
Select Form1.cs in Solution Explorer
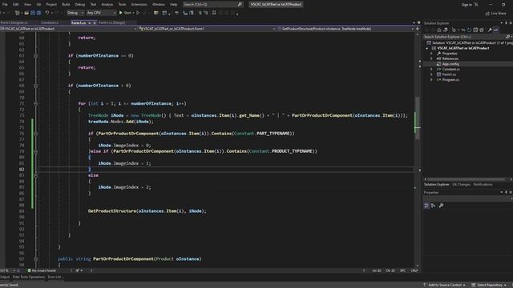(449, 74)
